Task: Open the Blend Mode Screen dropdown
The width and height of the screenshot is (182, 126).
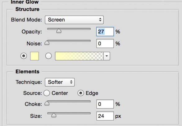Action: (x=74, y=20)
